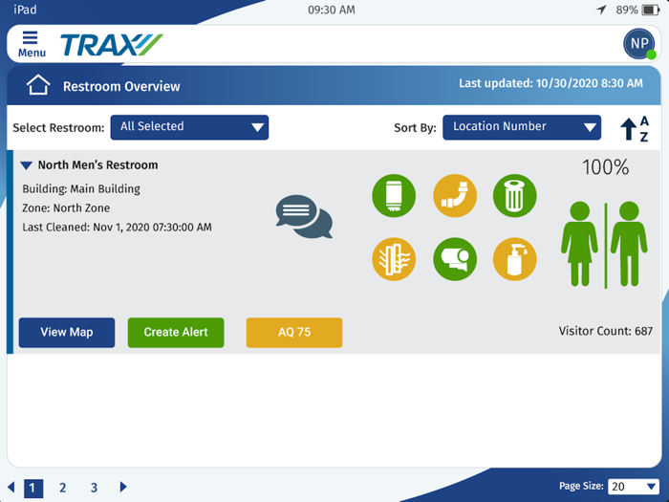Click the View Map button
The height and width of the screenshot is (502, 669).
point(67,332)
